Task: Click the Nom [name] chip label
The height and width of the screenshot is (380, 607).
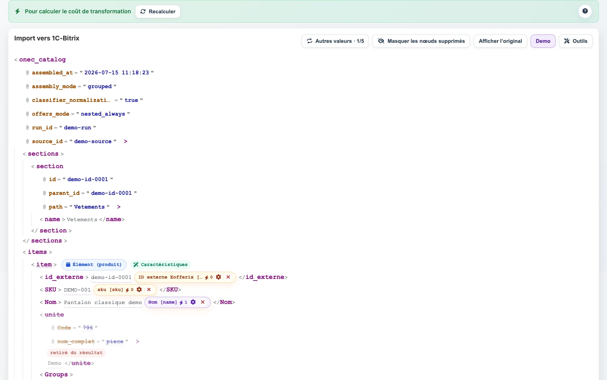Action: 162,302
